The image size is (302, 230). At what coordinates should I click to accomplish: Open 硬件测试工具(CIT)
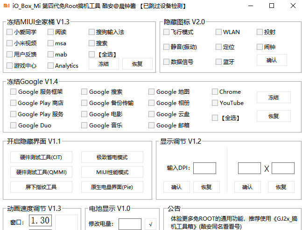coord(41,157)
